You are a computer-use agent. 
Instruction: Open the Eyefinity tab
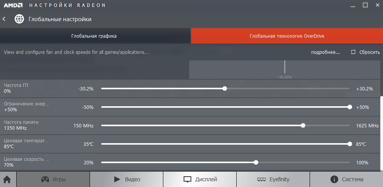tap(273, 179)
